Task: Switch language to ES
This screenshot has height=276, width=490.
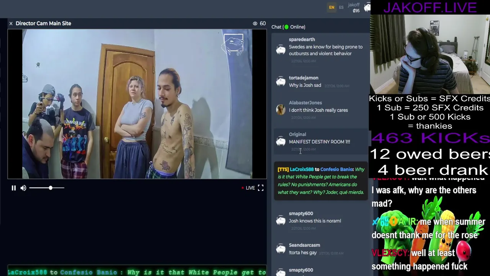Action: pos(341,7)
